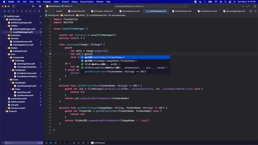Image resolution: width=258 pixels, height=145 pixels.
Task: Open the Source Control navigator icon
Action: [x=9, y=11]
